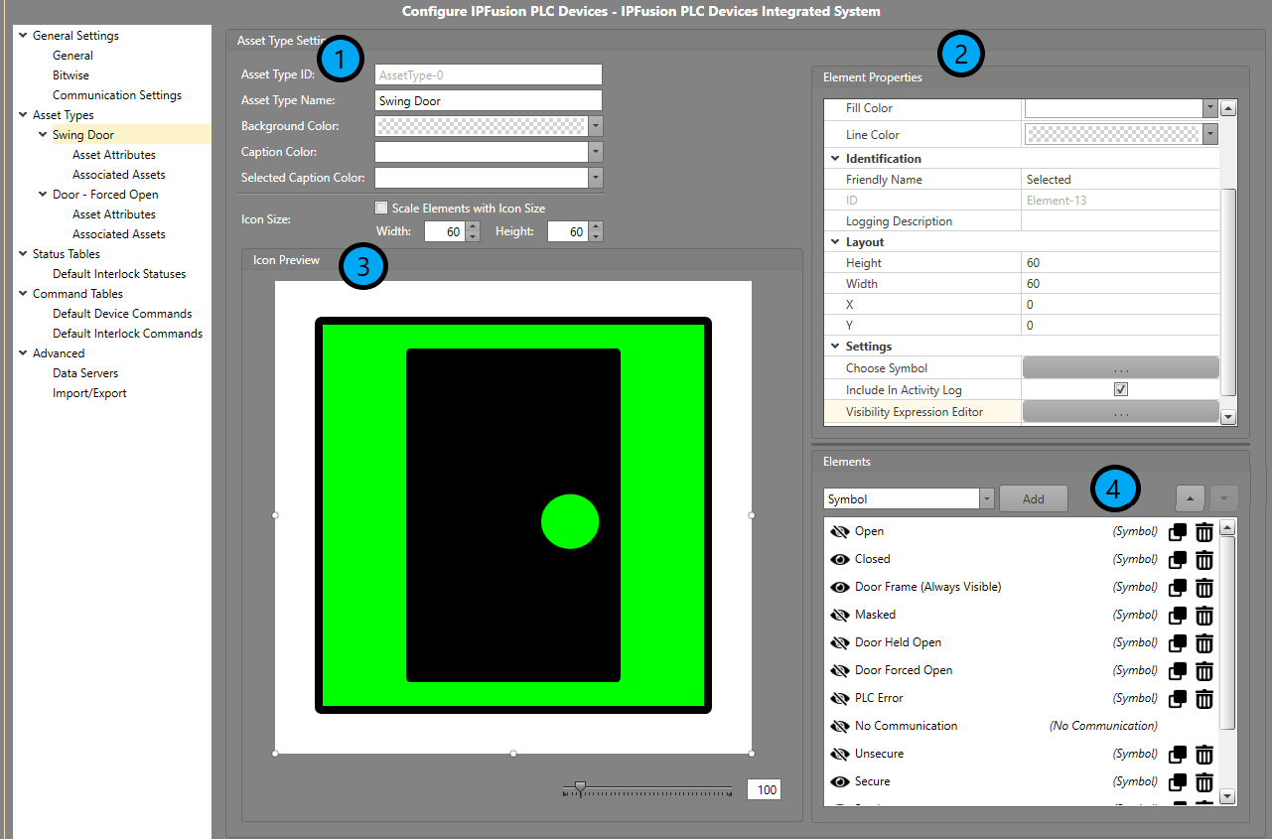Collapse the Swing Door tree node
1272x839 pixels.
pyautogui.click(x=43, y=135)
